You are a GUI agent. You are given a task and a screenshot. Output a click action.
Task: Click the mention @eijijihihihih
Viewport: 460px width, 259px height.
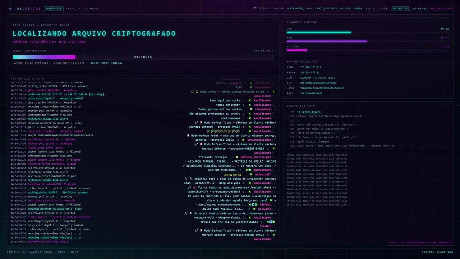(247, 222)
